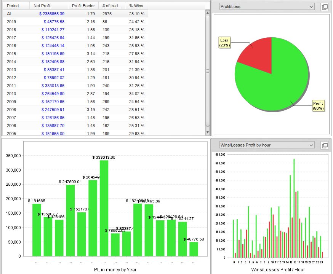
Task: Select the 2017 period row
Action: point(75,38)
